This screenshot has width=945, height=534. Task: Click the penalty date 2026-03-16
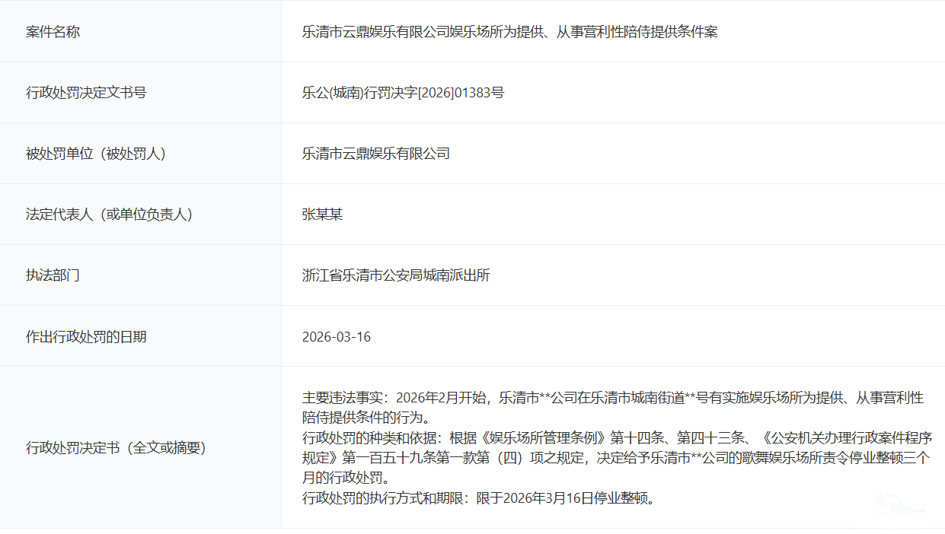tap(336, 336)
